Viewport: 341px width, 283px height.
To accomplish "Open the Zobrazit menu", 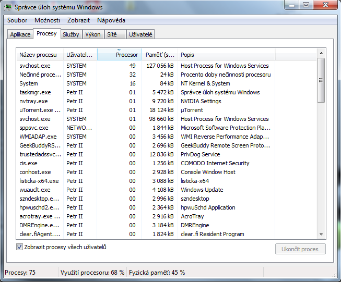I will 79,20.
